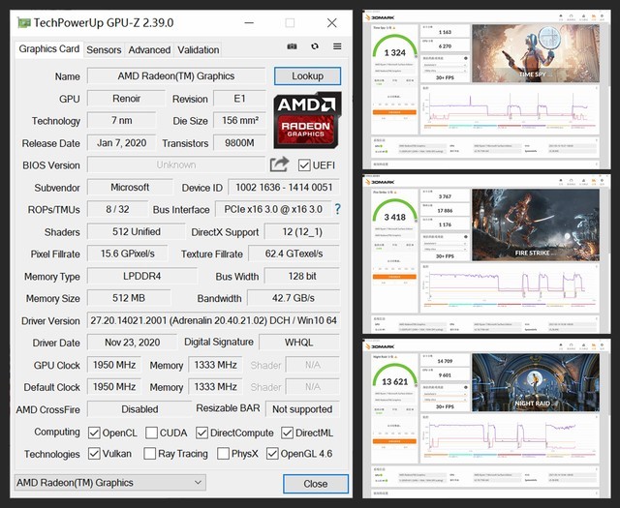620x508 pixels.
Task: Click Home icon in Time Spy 3DMark window
Action: click(561, 17)
